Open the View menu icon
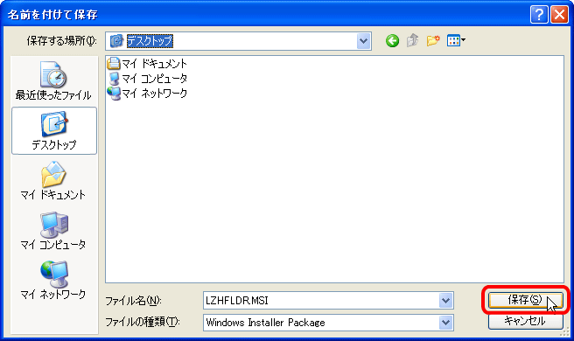 coord(456,40)
